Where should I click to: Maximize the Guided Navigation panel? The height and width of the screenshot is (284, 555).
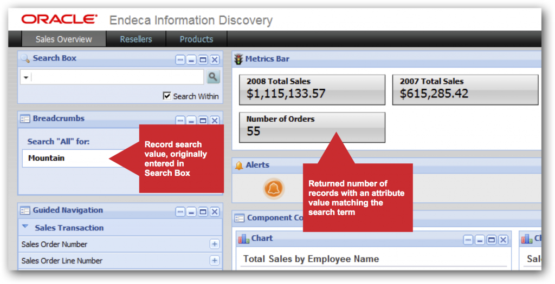tap(203, 212)
